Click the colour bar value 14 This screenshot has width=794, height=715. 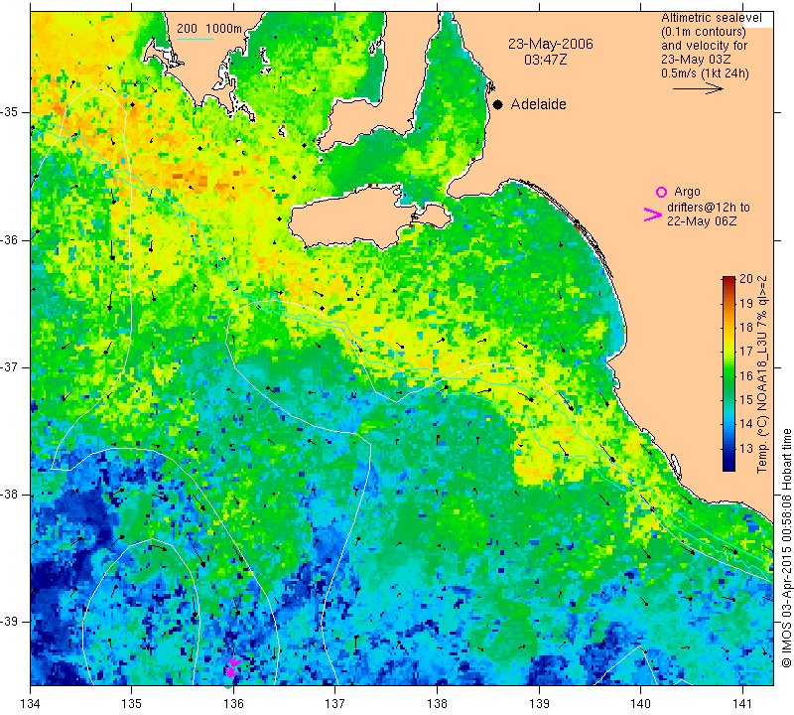click(x=746, y=424)
